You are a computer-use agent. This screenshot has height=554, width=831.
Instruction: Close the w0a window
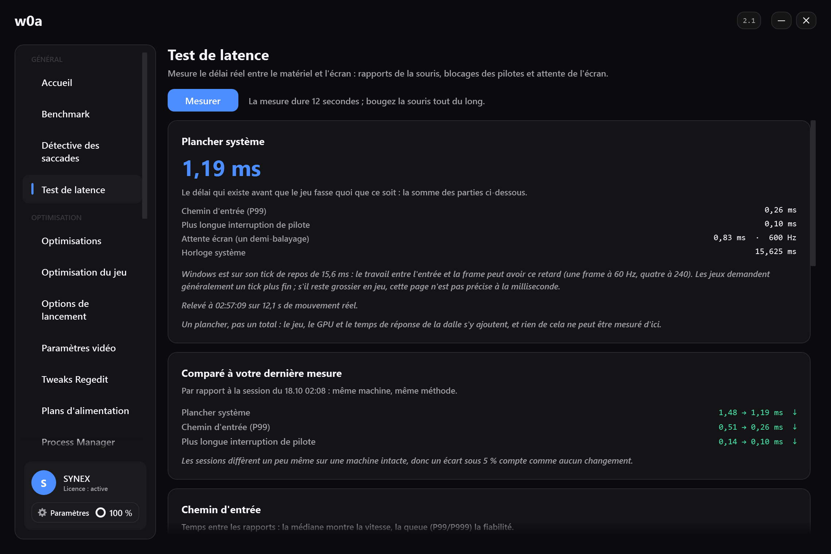(x=806, y=20)
